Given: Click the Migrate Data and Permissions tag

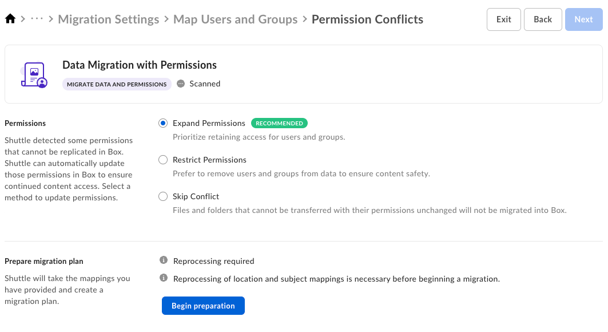Looking at the screenshot, I should [117, 84].
